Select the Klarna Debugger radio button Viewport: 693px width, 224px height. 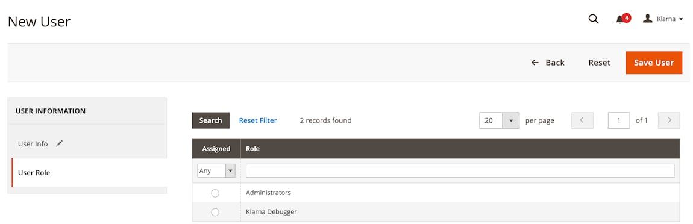(x=215, y=212)
